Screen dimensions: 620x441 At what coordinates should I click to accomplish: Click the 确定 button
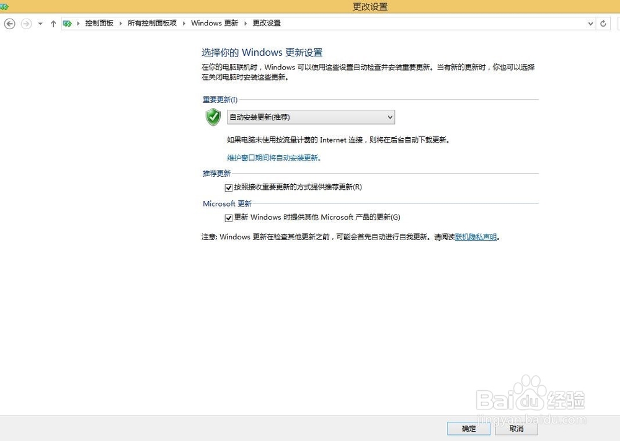coord(469,429)
